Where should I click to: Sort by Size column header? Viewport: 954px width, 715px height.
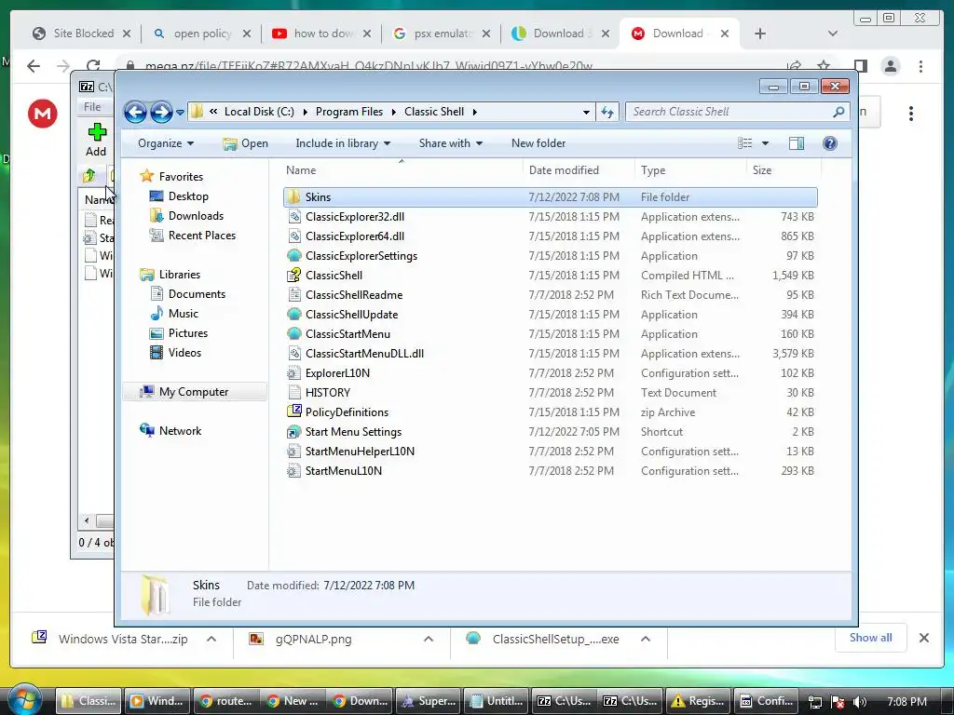point(784,170)
